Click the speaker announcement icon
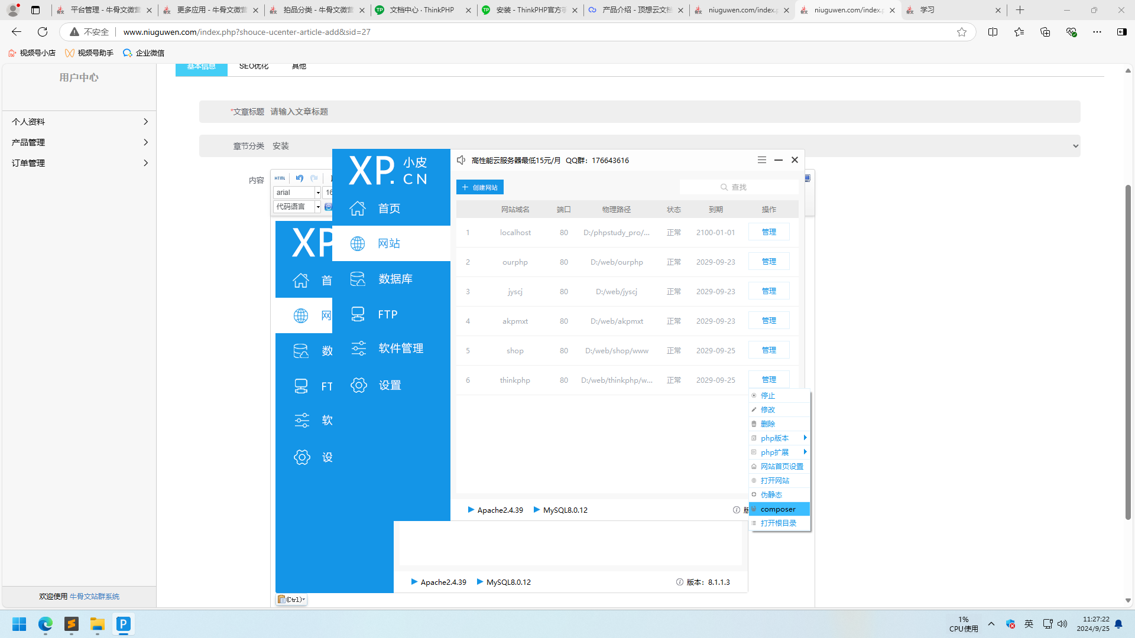The width and height of the screenshot is (1135, 638). click(461, 160)
